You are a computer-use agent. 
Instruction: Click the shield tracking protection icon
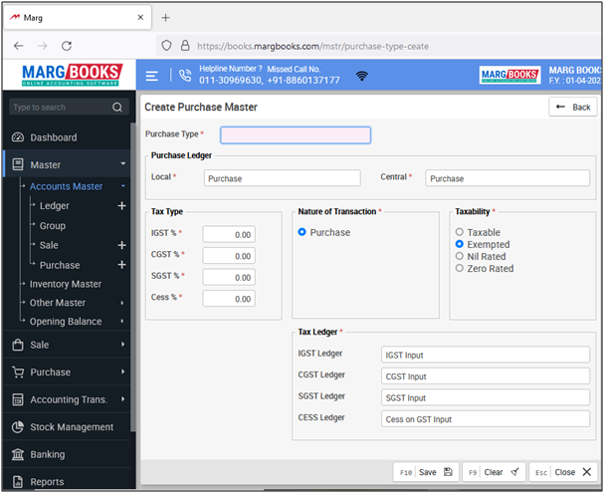coord(166,46)
